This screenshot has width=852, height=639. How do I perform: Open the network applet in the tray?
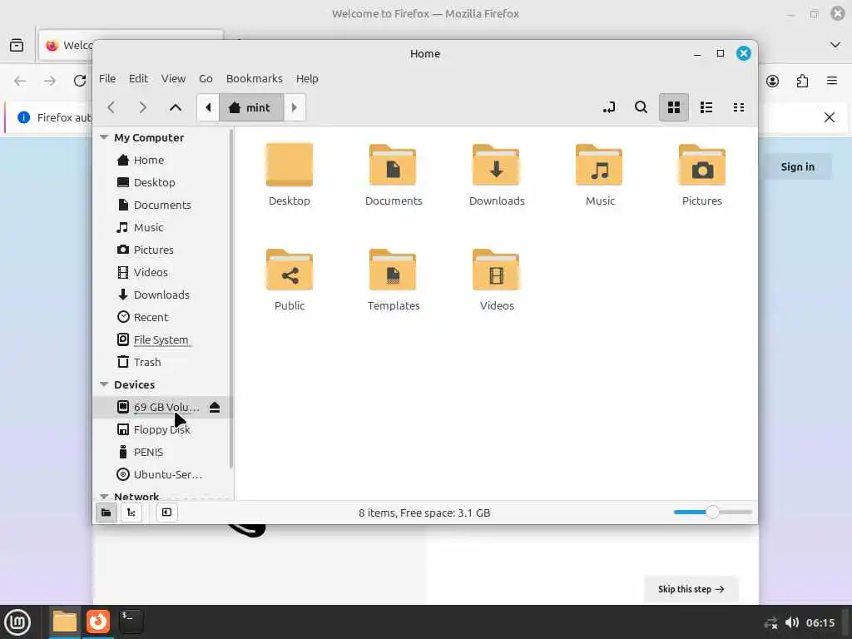coord(771,622)
